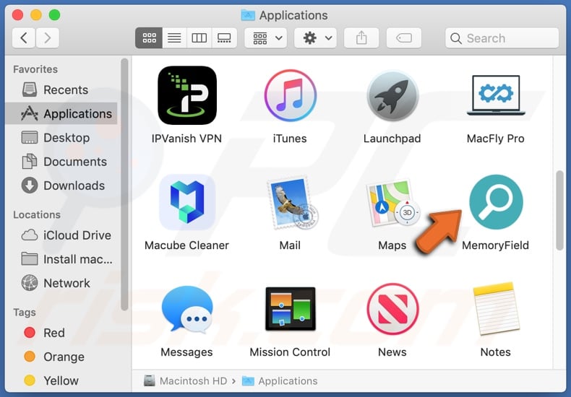Select the Notes app icon
Screen dimensions: 571x397
pos(496,309)
